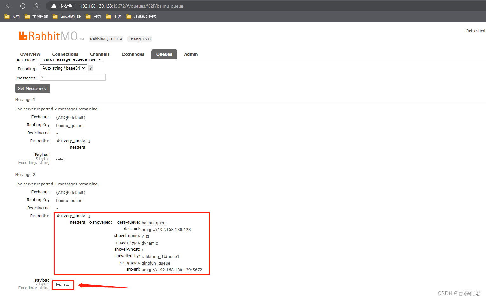This screenshot has height=299, width=486.
Task: Click the Get Message(s) button
Action: point(33,88)
